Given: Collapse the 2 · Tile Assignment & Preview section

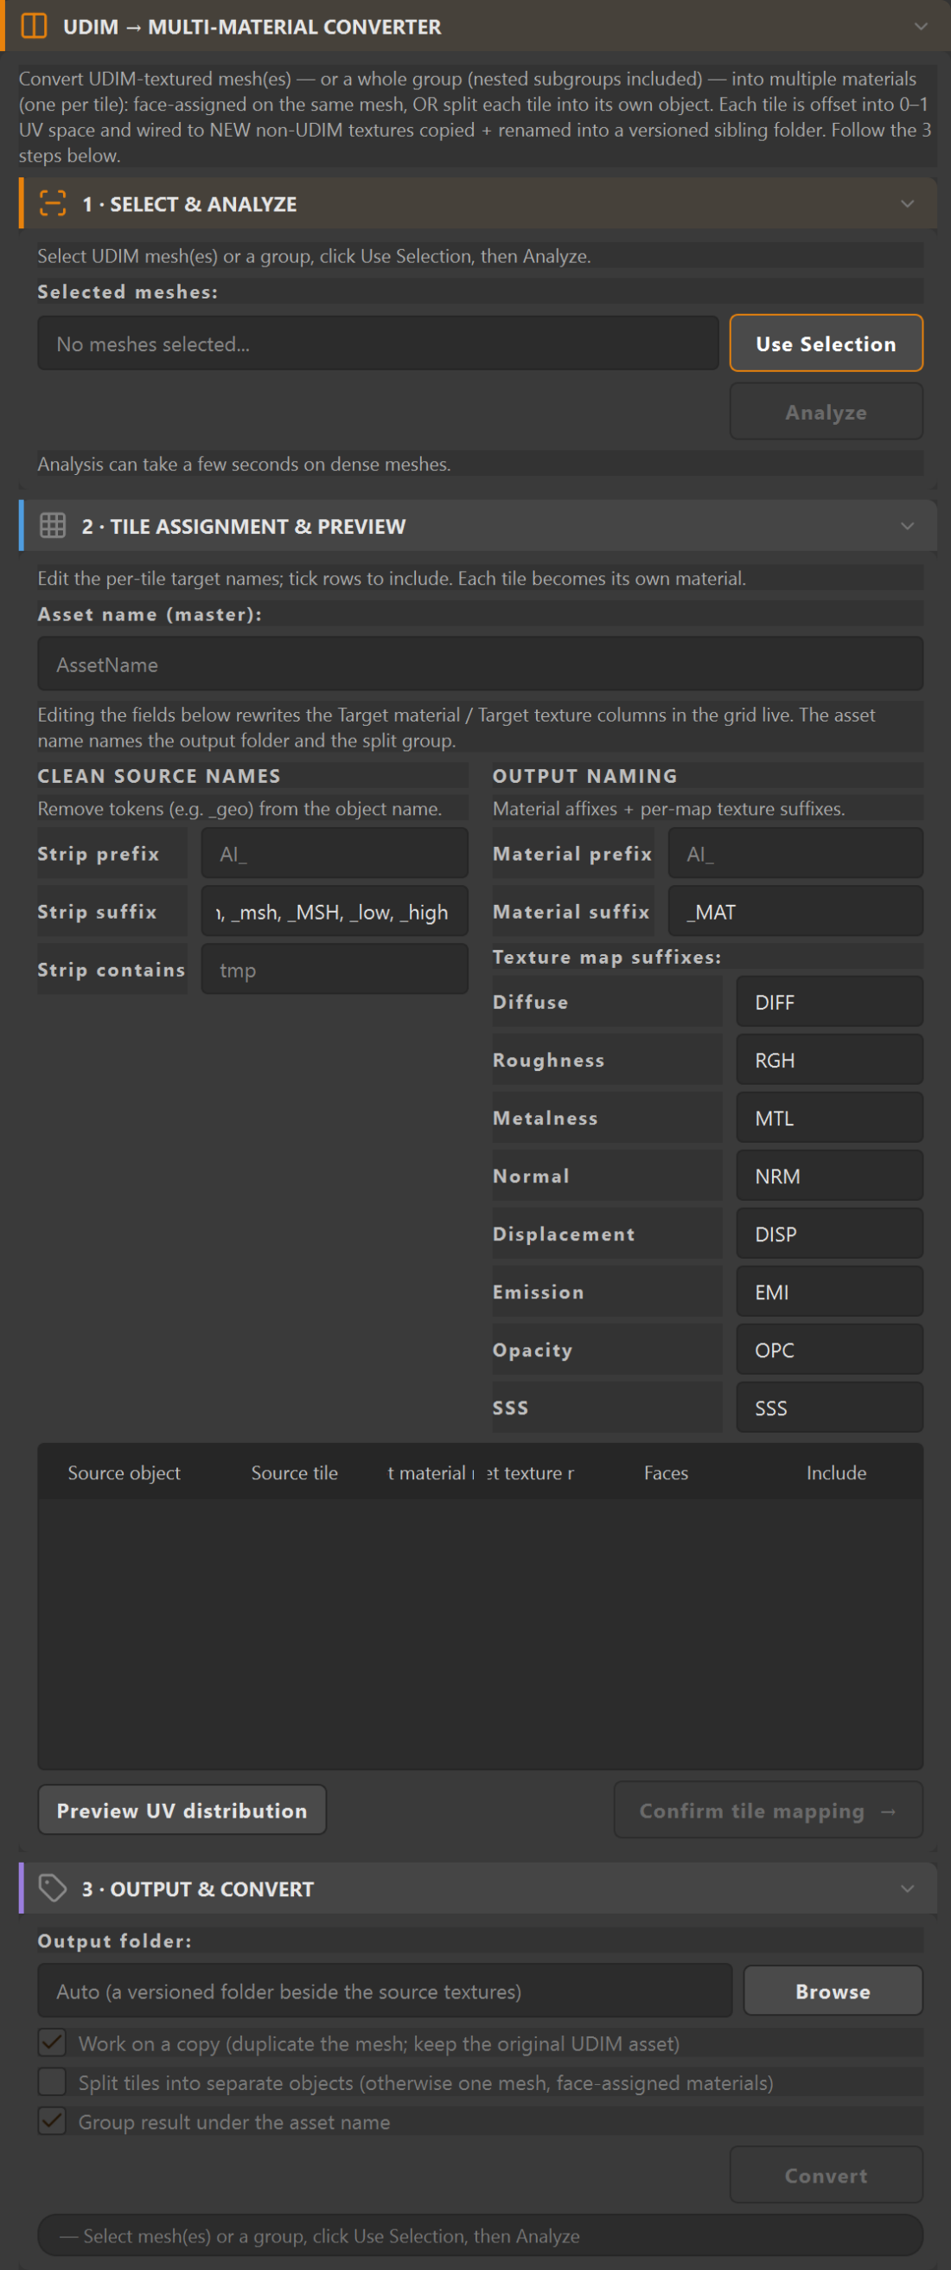Looking at the screenshot, I should 907,526.
